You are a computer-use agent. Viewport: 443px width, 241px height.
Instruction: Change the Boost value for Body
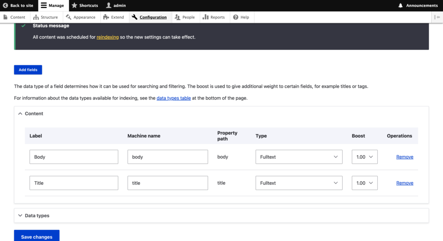click(x=364, y=157)
